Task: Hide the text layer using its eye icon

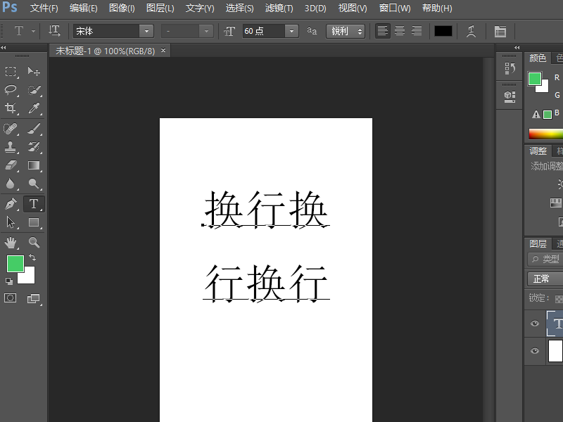Action: pyautogui.click(x=535, y=324)
